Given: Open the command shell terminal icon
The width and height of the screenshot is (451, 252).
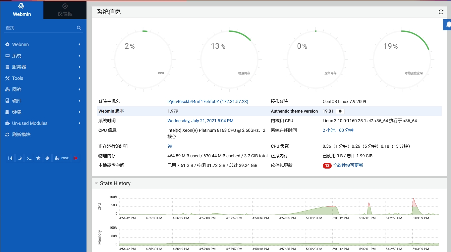Looking at the screenshot, I should (x=29, y=158).
